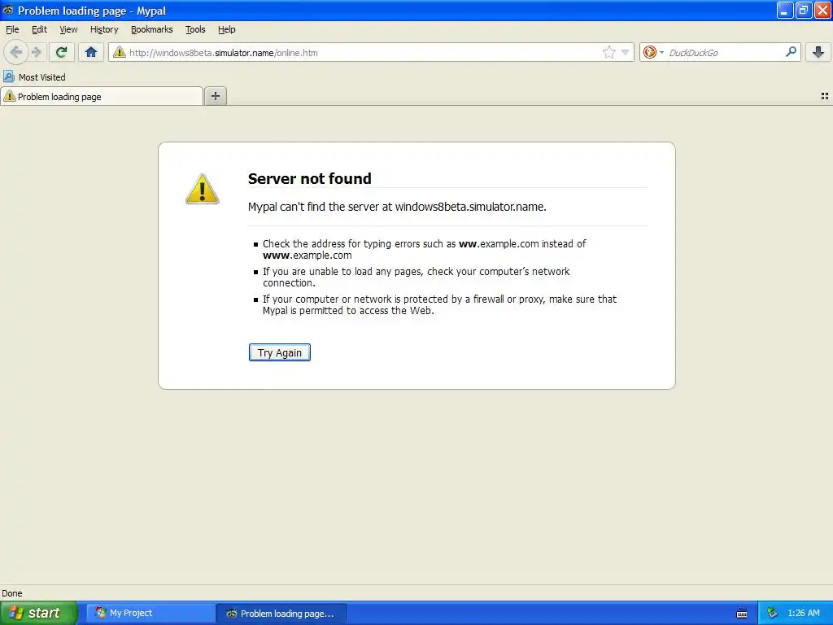Select Problem loading page taskbar button
Screen dimensions: 833x625
point(281,613)
